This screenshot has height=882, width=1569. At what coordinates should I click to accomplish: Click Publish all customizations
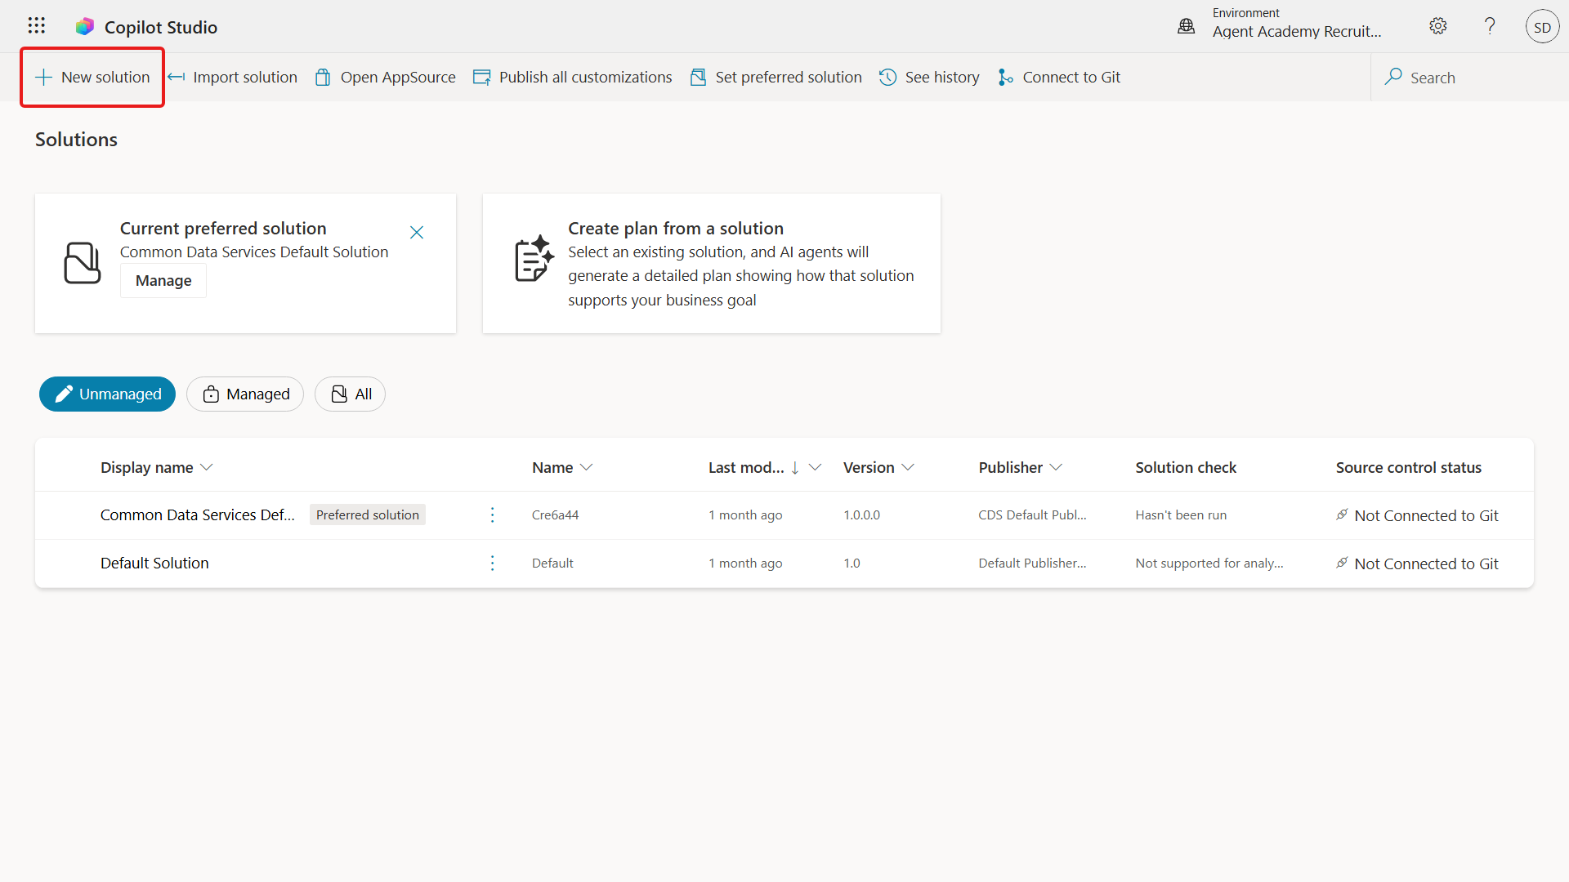573,77
